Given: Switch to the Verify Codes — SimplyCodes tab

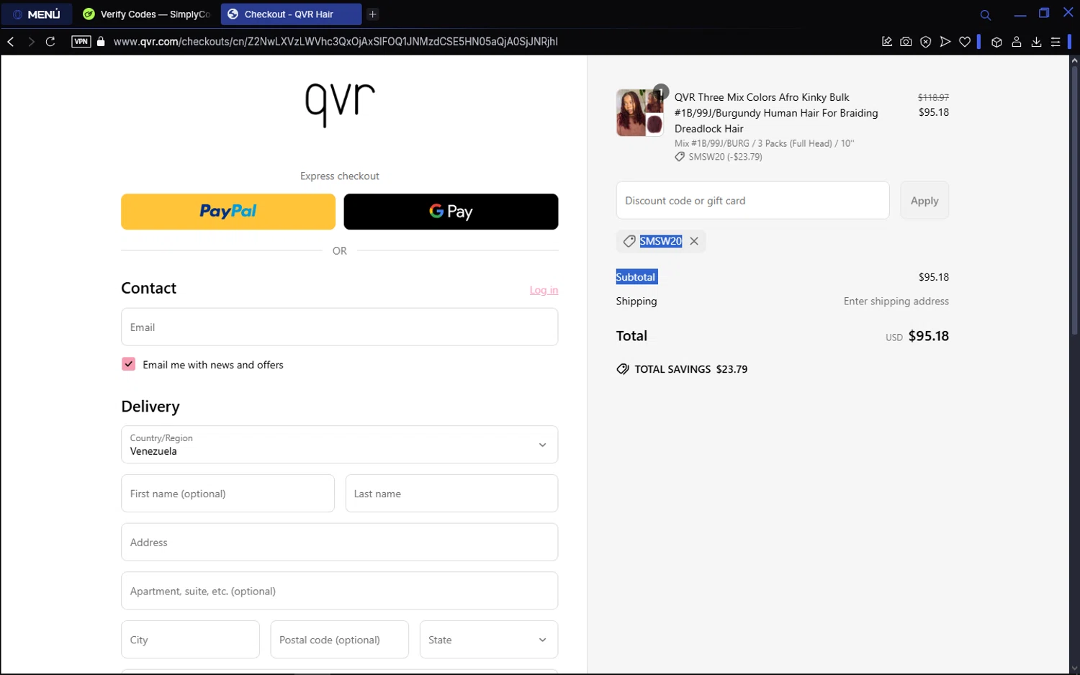Looking at the screenshot, I should pos(147,14).
